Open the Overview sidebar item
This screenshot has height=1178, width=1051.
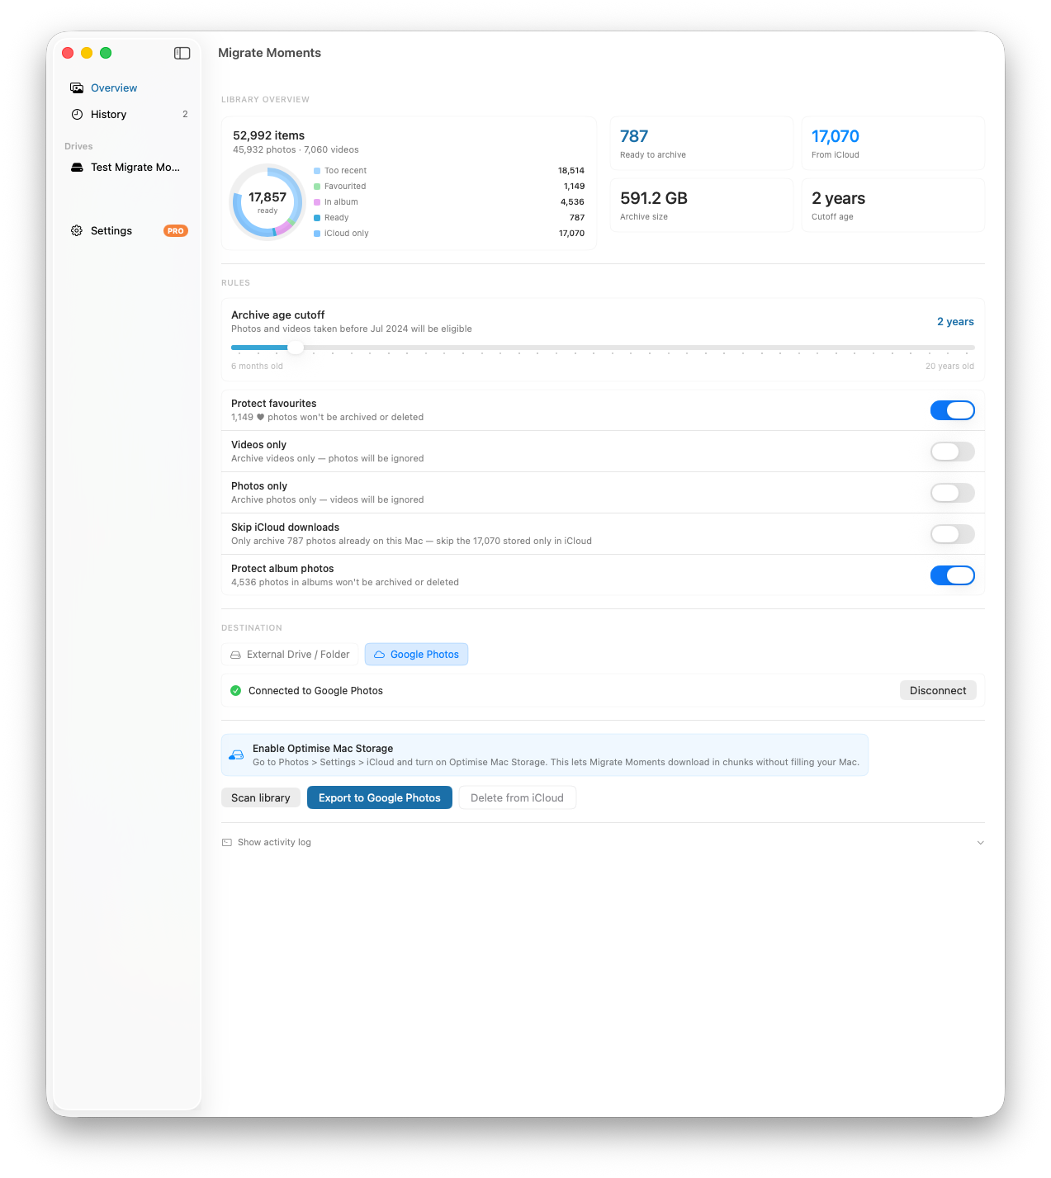127,88
